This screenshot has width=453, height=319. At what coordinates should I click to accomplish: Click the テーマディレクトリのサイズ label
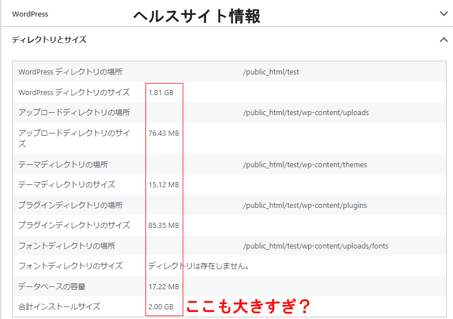(67, 184)
